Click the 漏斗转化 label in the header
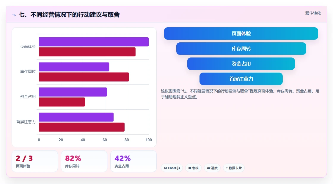Image resolution: width=333 pixels, height=184 pixels. (313, 13)
